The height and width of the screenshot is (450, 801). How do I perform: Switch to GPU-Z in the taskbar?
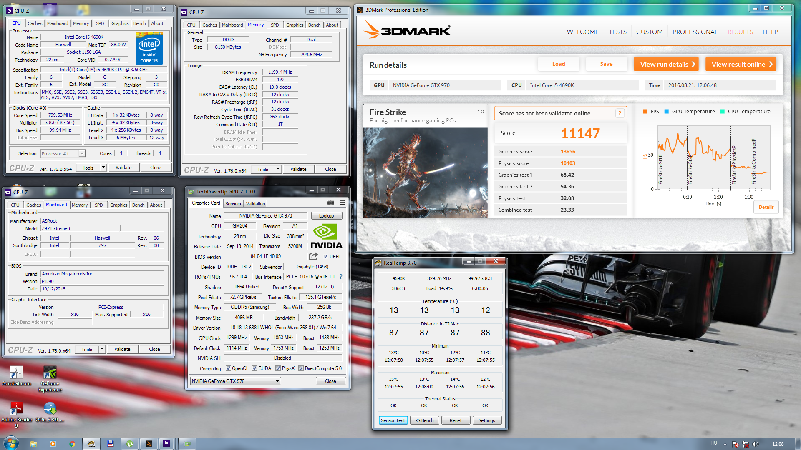click(187, 444)
